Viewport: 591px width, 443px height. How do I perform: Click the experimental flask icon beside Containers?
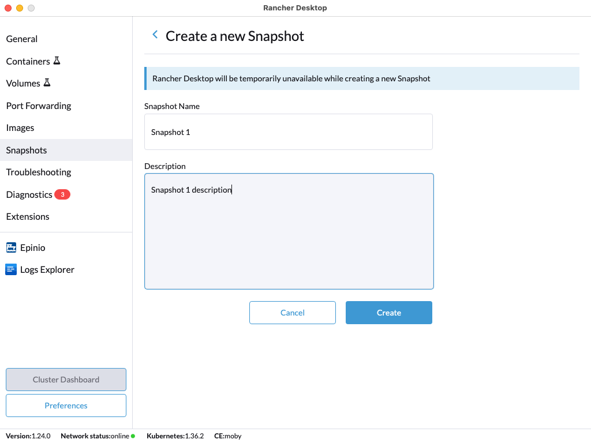click(x=57, y=61)
